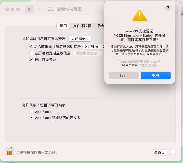Click the back arrow in toolbar
This screenshot has width=183, height=163.
[x=29, y=9]
